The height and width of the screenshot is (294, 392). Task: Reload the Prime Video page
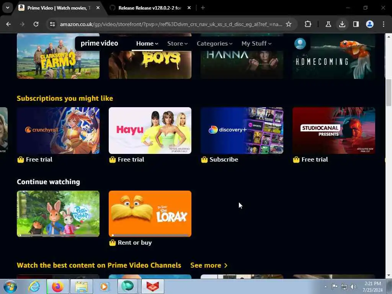point(36,24)
